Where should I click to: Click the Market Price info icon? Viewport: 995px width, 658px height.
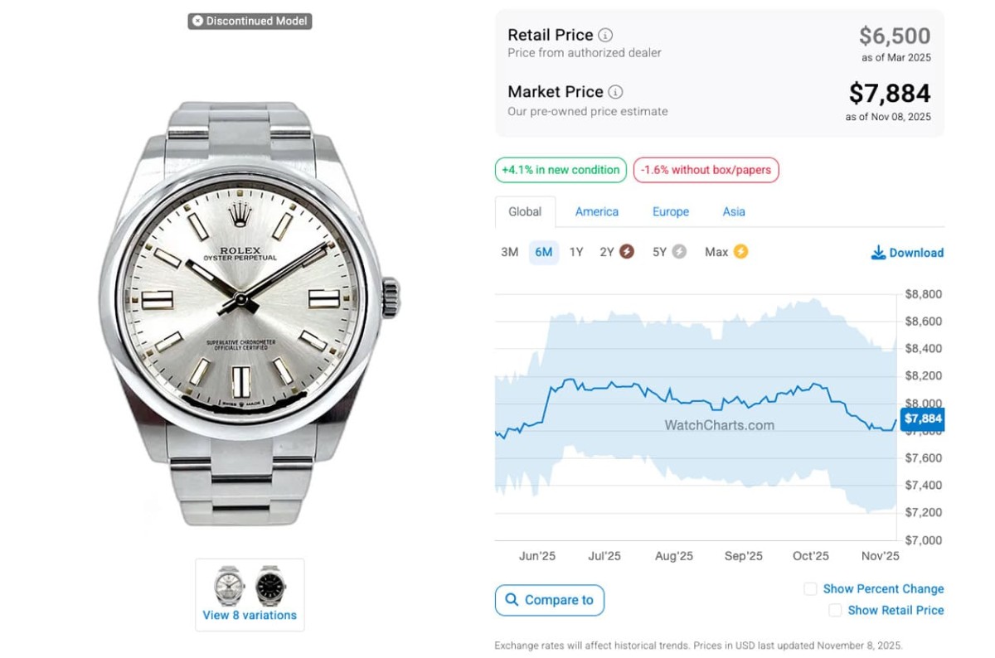(x=615, y=92)
